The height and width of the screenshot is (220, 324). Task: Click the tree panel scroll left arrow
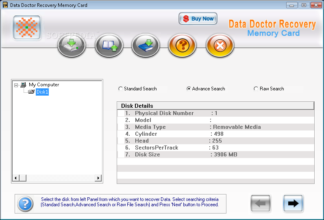(16, 178)
